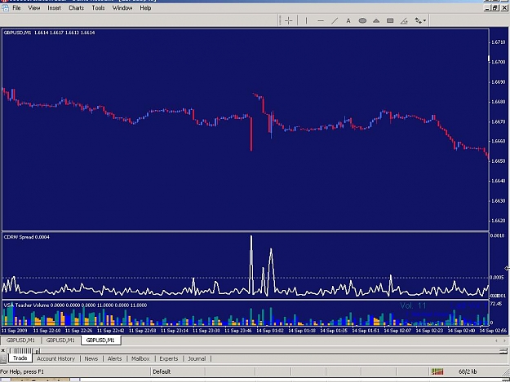Click the 'For Help, press F1' status text
This screenshot has height=382, width=510.
[x=22, y=371]
